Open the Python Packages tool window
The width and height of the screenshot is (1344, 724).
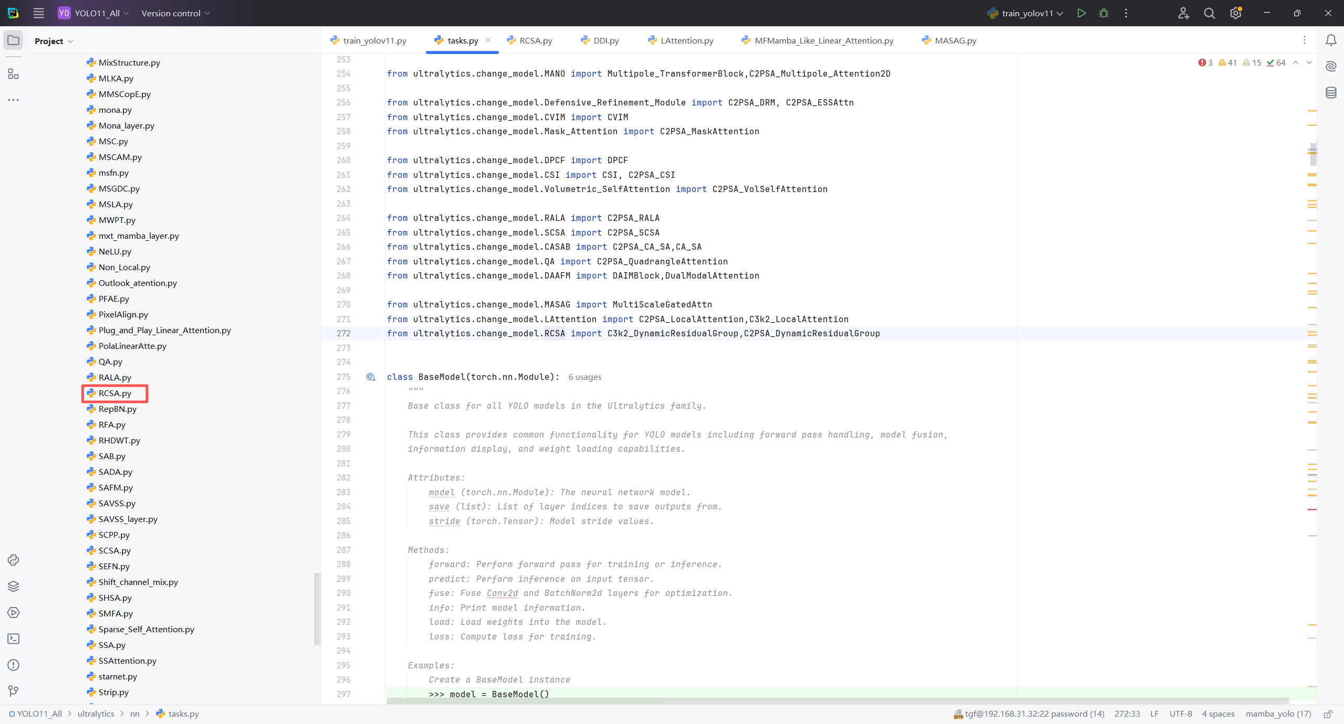pyautogui.click(x=13, y=586)
